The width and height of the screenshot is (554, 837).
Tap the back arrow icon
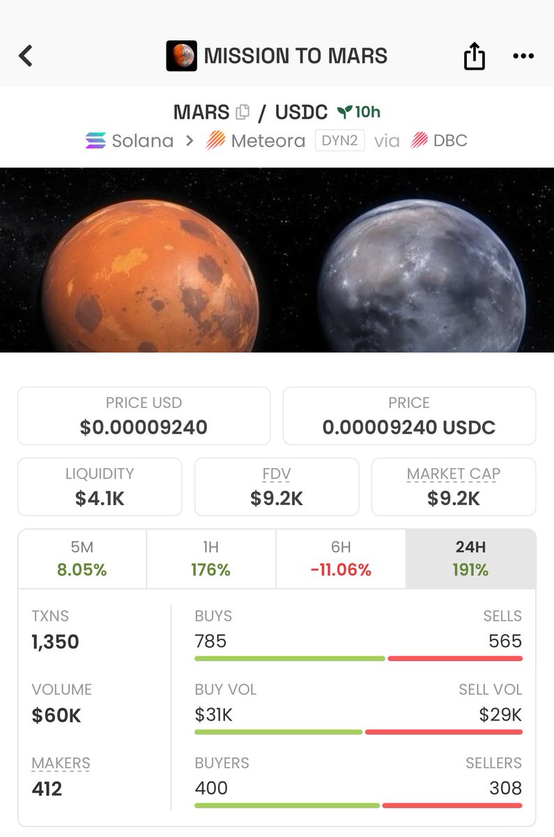click(x=26, y=56)
